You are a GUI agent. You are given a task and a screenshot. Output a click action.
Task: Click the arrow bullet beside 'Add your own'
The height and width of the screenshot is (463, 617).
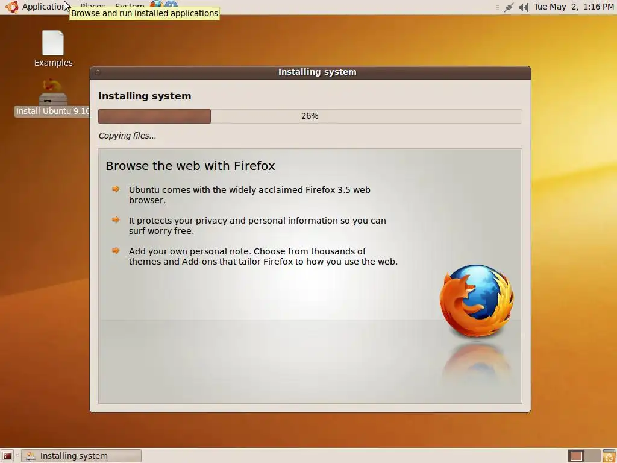pos(116,250)
